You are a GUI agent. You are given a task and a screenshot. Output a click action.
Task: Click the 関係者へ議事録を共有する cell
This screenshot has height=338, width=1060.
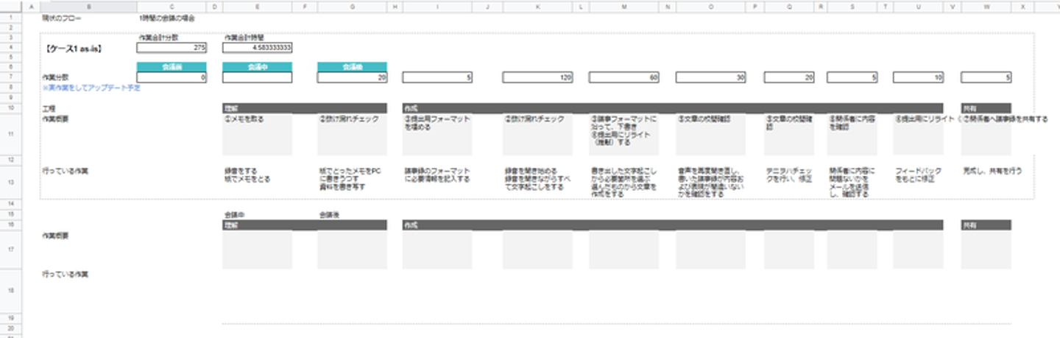click(986, 135)
